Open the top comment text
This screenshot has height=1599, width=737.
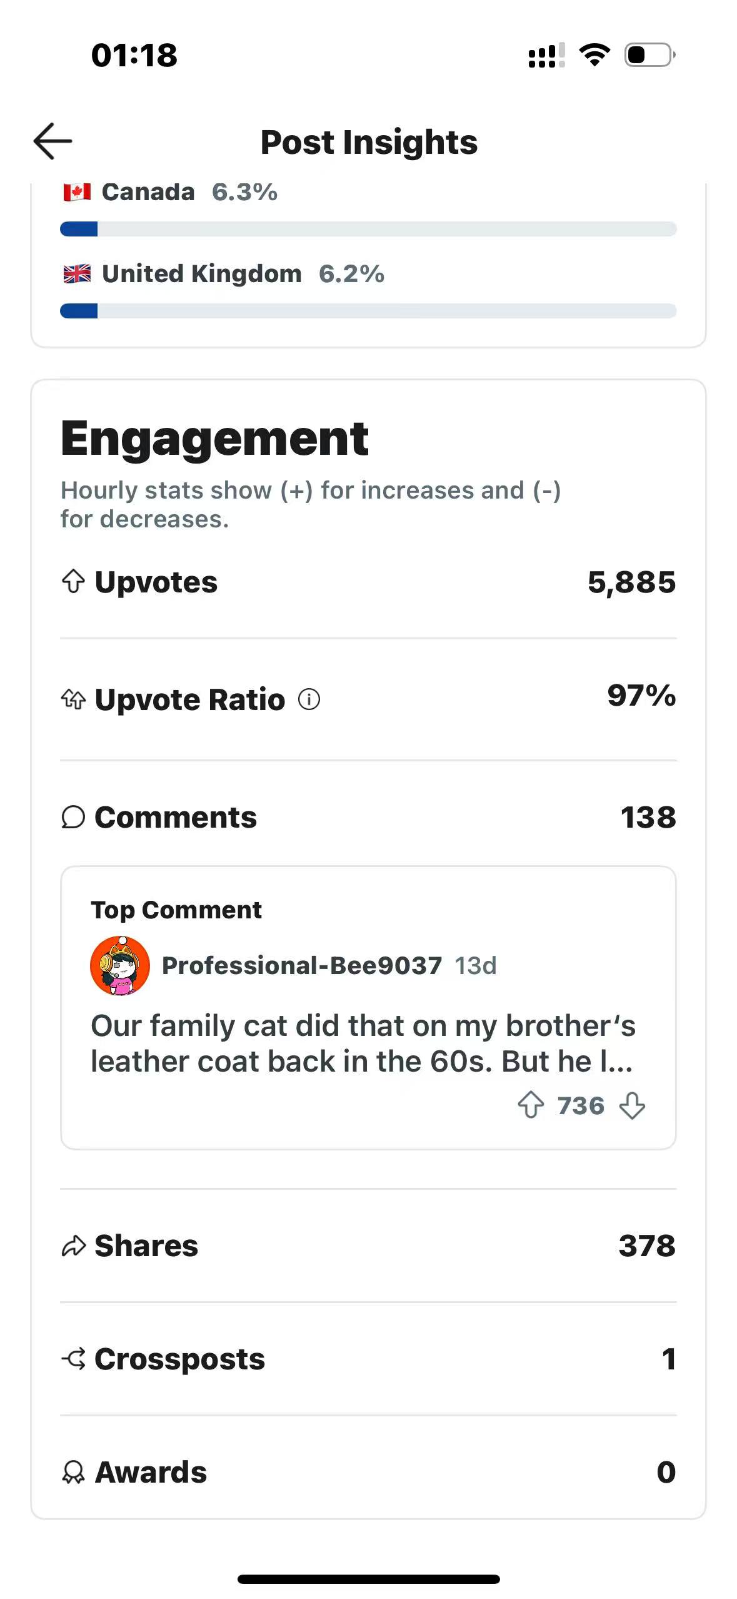pos(363,1043)
